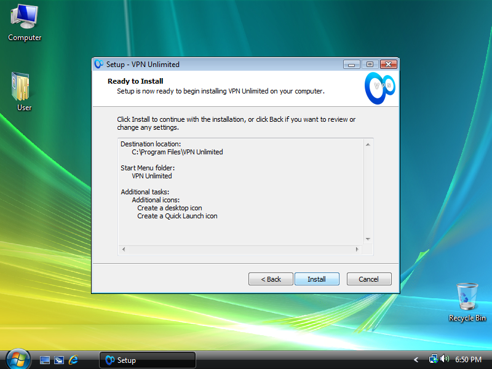Click the 'Start Menu folder:' line
The height and width of the screenshot is (369, 492).
(x=148, y=168)
